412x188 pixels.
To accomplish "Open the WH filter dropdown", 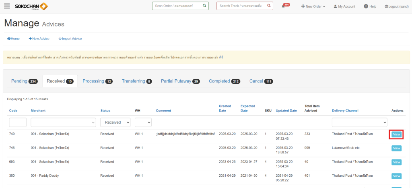I will pos(143,122).
